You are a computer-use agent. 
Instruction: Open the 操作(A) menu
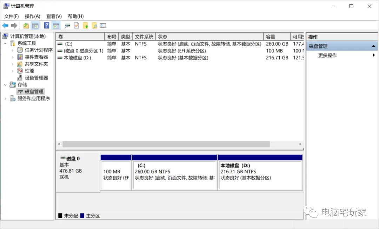[33, 16]
